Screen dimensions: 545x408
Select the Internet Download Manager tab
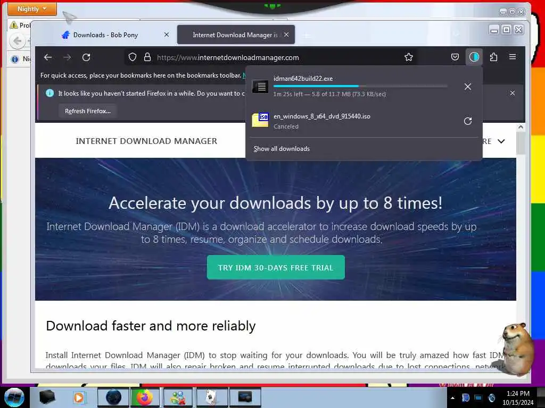coord(236,35)
